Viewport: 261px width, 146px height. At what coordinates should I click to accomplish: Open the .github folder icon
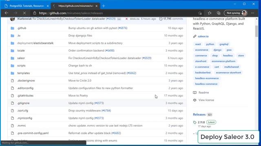tap(13, 28)
